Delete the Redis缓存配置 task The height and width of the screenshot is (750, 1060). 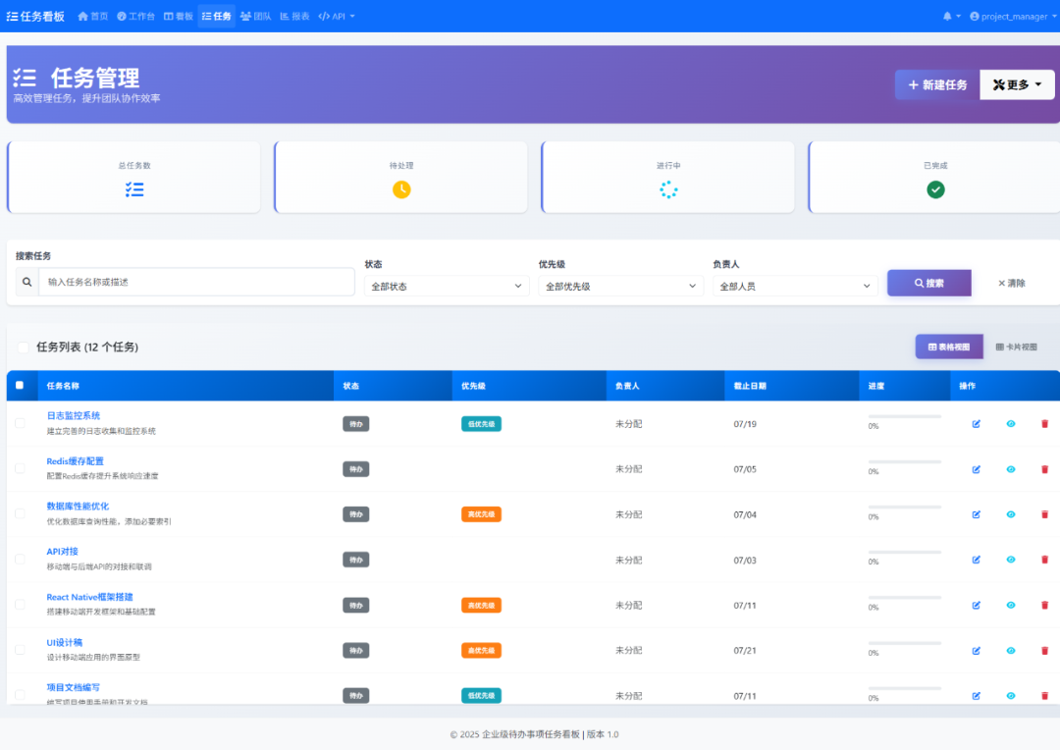coord(1044,469)
